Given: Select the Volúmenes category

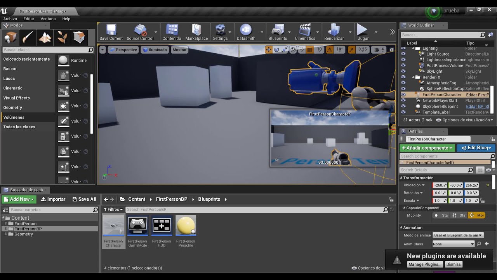Looking at the screenshot, I should point(28,117).
